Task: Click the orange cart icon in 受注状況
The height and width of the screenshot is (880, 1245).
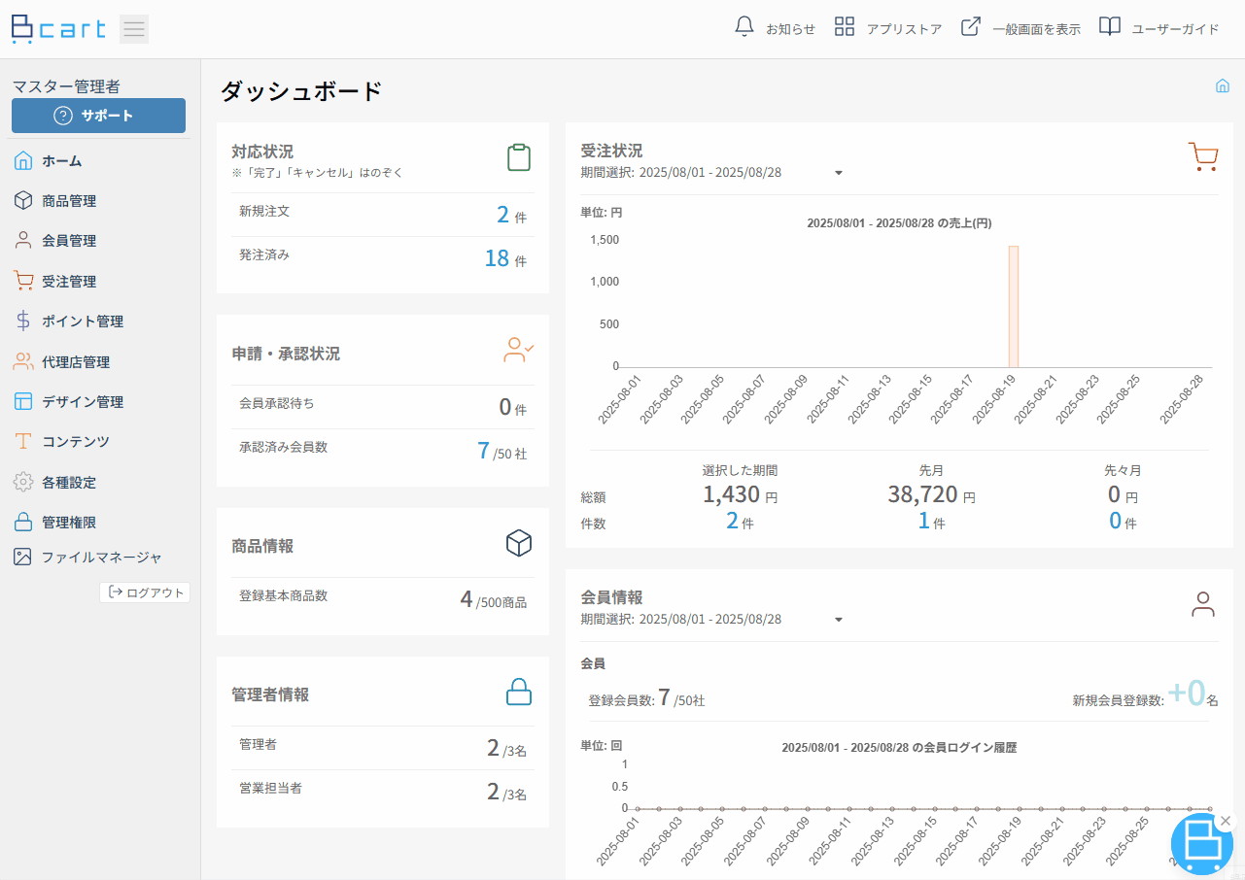Action: [x=1203, y=156]
